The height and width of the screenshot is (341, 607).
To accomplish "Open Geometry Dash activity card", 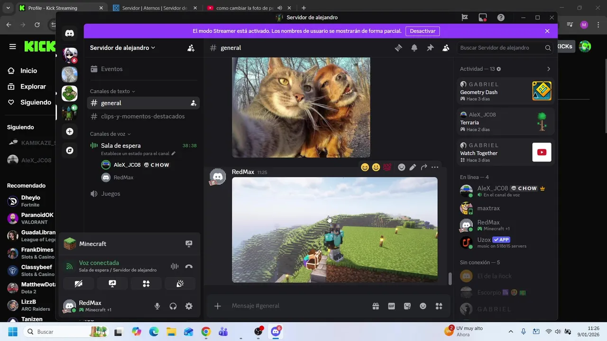I will [506, 91].
